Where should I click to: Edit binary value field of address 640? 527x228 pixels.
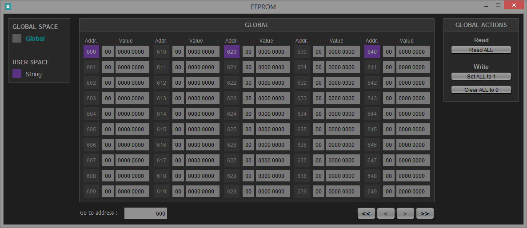413,51
